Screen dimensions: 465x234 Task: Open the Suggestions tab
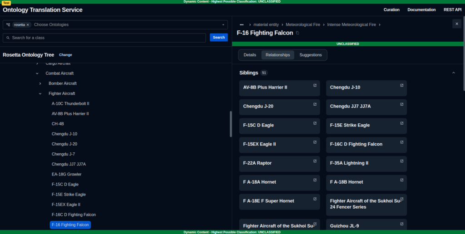tap(311, 55)
